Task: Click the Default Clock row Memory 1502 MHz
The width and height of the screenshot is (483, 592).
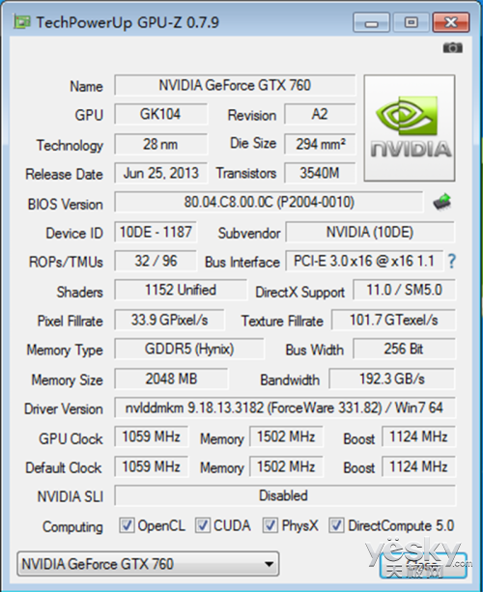Action: tap(286, 466)
